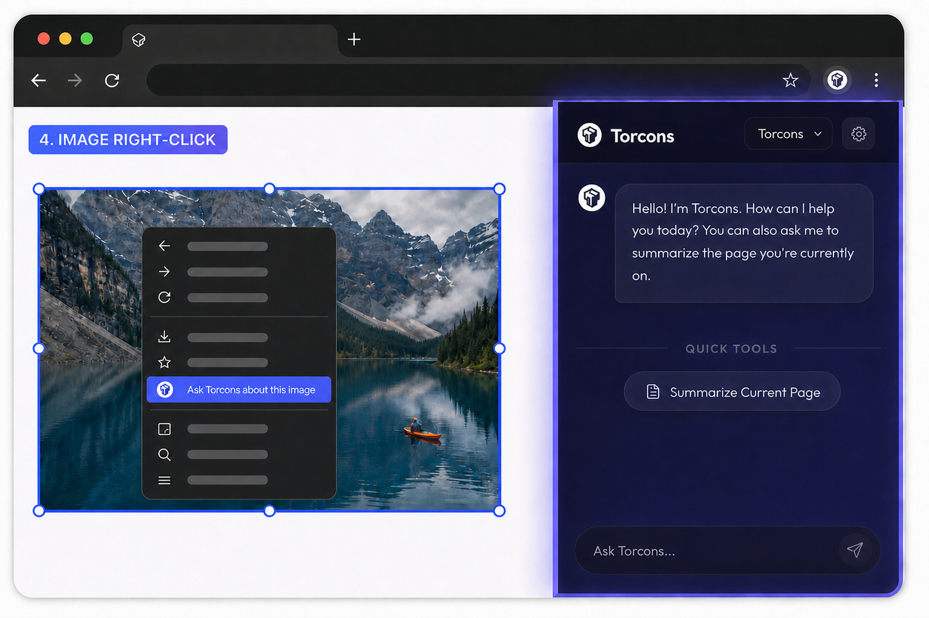Click the magnifier icon in context menu
Viewport: 929px width, 618px height.
pyautogui.click(x=164, y=454)
